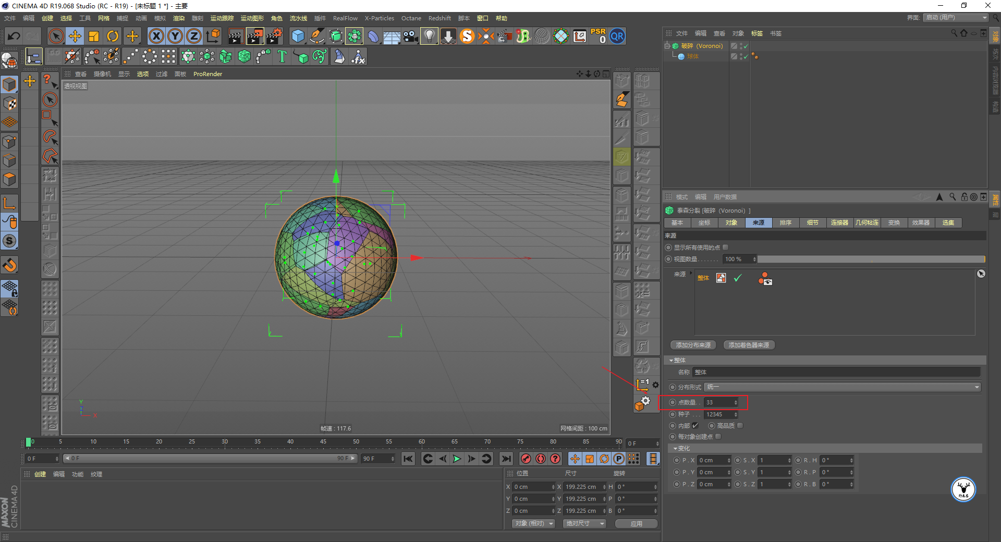This screenshot has height=542, width=1001.
Task: Click the 添加着色器来源 button
Action: pyautogui.click(x=749, y=345)
